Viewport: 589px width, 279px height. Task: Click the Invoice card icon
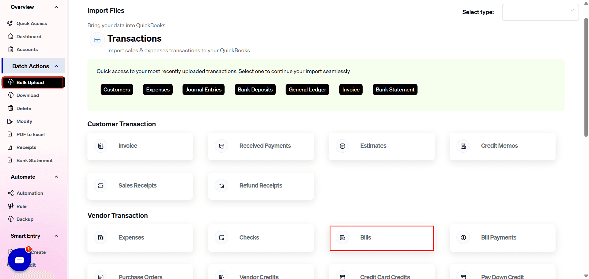[x=101, y=146]
